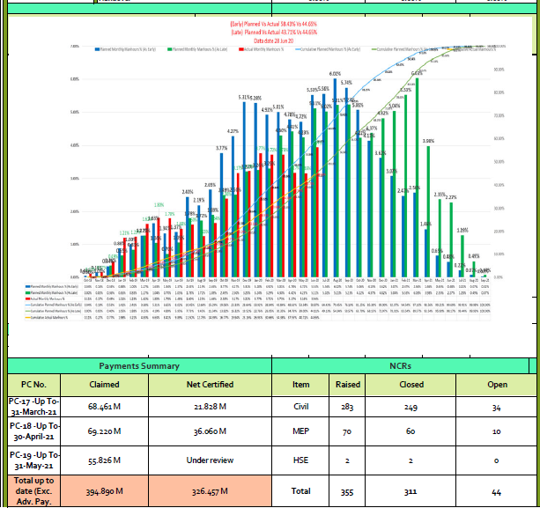Select the orange 394.890 M total cell
540x508 pixels.
[104, 490]
